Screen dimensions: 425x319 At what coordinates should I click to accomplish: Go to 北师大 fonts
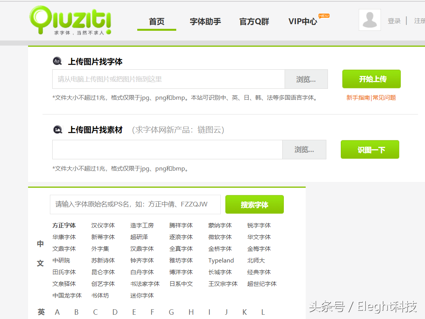tap(256, 260)
